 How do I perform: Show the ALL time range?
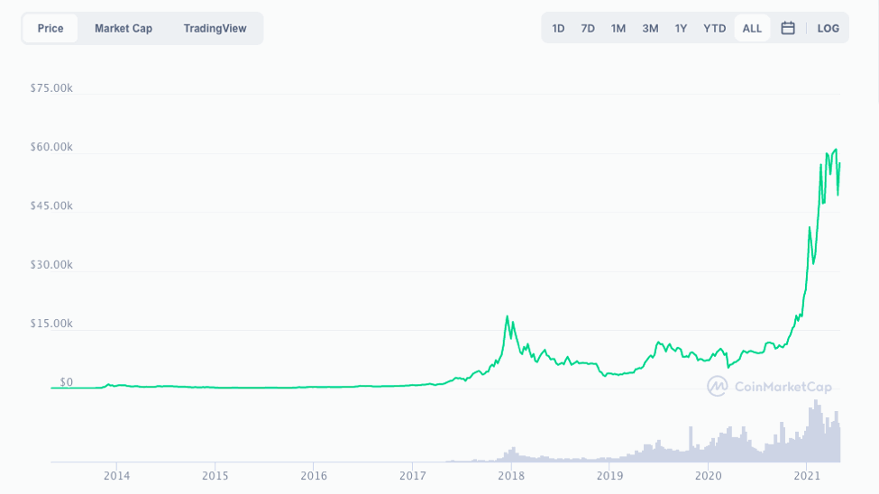click(752, 28)
